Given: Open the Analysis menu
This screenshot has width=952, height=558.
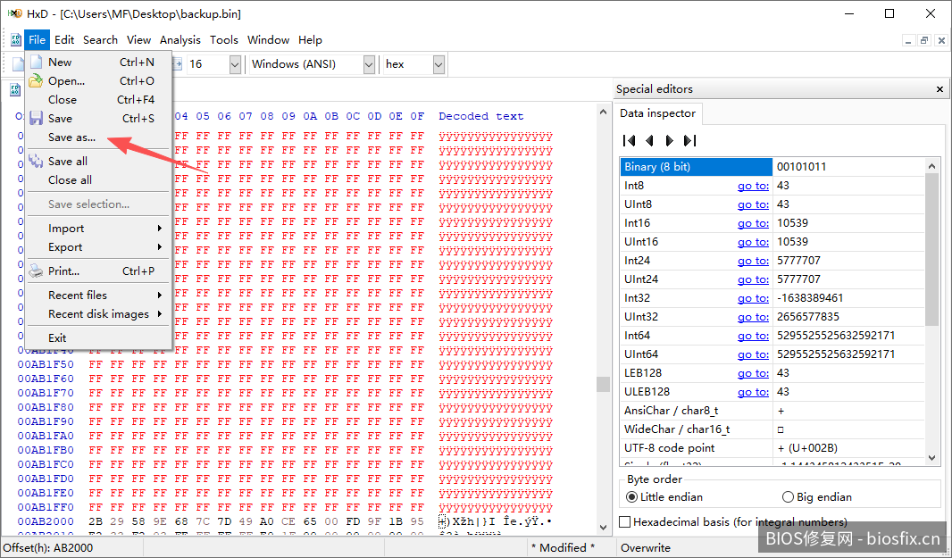Looking at the screenshot, I should click(180, 40).
